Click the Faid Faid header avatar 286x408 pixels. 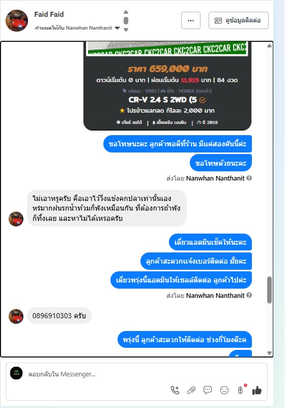point(17,20)
